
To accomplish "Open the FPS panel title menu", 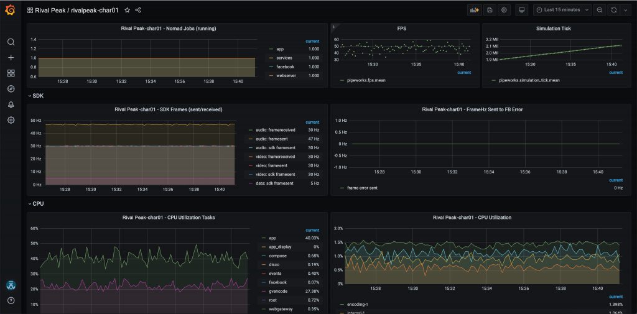I will [403, 29].
